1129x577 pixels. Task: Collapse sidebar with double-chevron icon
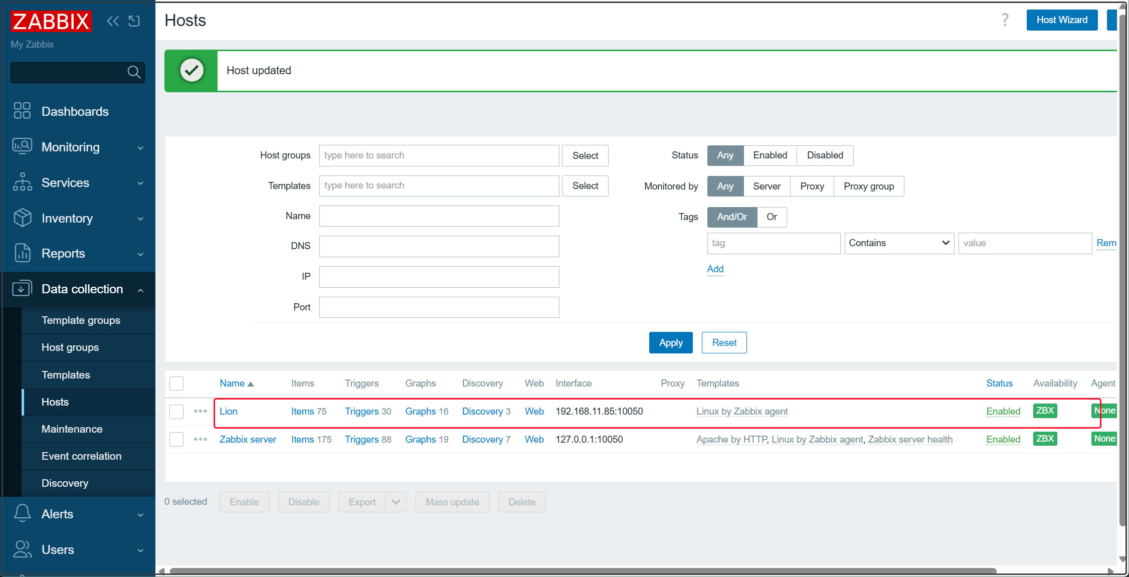[x=113, y=21]
